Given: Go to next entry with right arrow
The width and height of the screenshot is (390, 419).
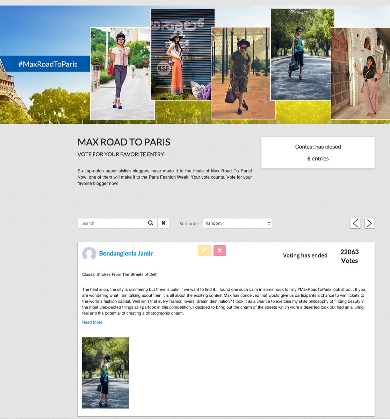Looking at the screenshot, I should coord(369,223).
